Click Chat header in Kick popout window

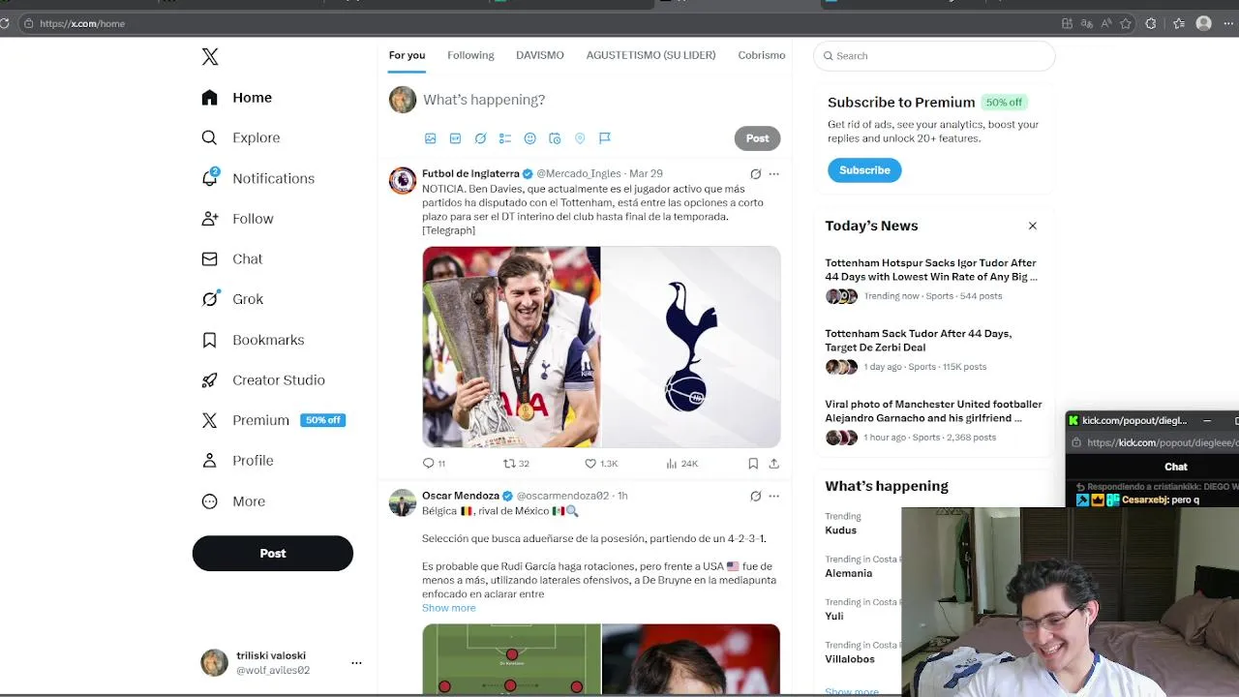coord(1176,467)
